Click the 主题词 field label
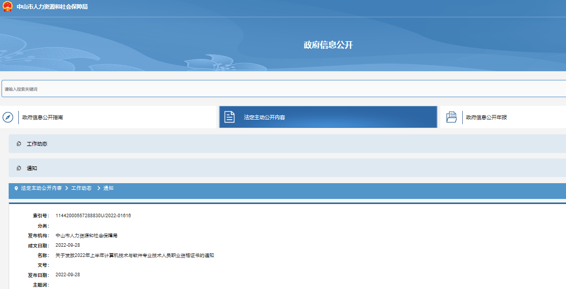 click(41, 285)
